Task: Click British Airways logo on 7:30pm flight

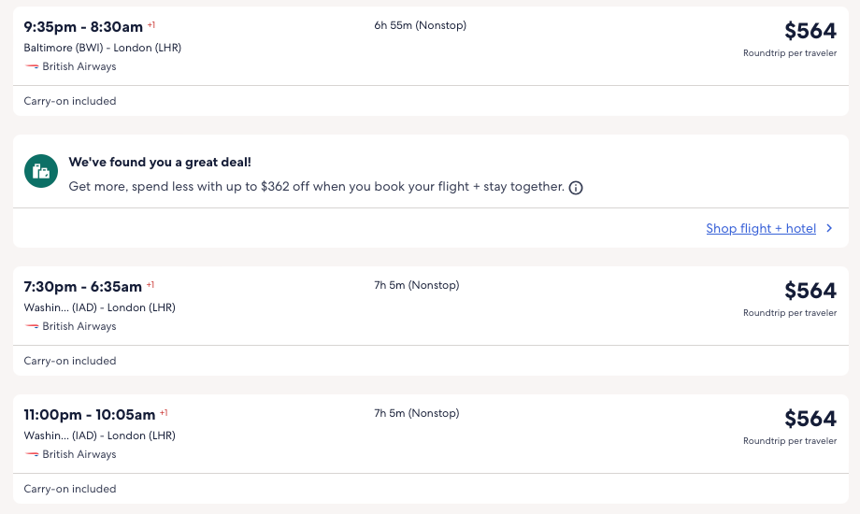Action: point(32,327)
